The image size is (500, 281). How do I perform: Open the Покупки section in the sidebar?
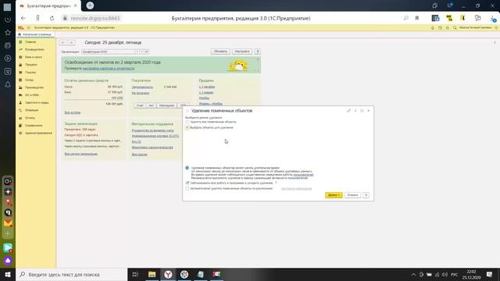click(x=30, y=73)
